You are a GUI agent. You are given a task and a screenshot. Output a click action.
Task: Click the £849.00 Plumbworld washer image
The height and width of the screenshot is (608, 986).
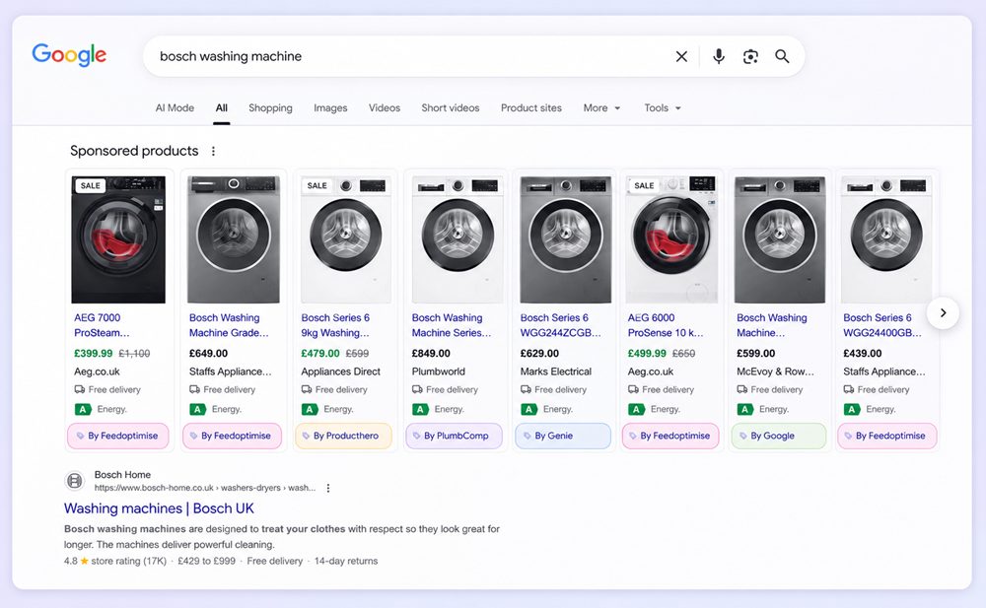point(458,239)
